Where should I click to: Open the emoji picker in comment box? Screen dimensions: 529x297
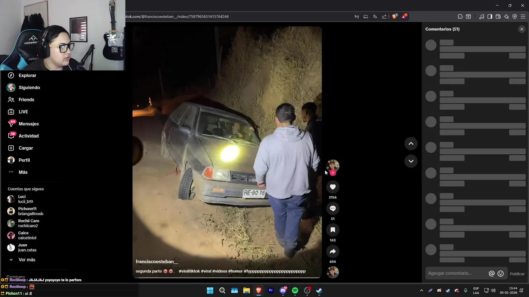(500, 273)
